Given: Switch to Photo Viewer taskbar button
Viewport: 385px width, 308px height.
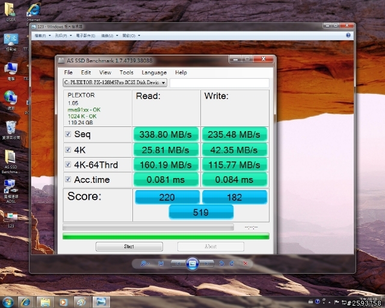Looking at the screenshot, I should [101, 302].
